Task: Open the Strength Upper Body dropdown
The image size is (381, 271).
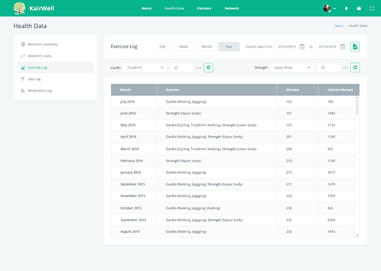Action: click(292, 67)
